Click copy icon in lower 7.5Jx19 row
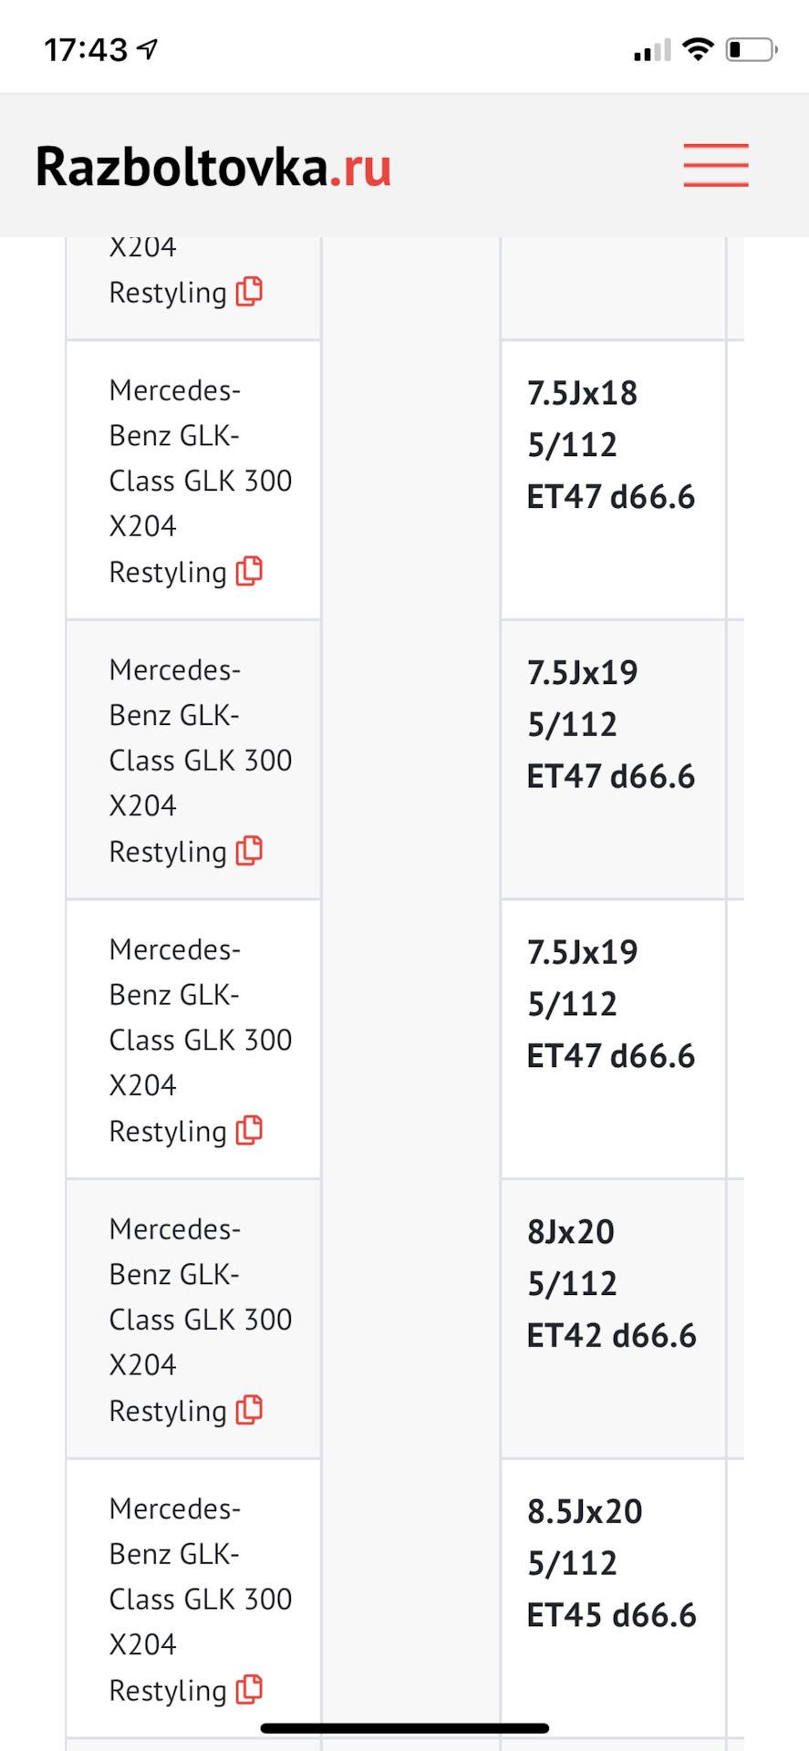Screen dimensions: 809x1751 (250, 1131)
